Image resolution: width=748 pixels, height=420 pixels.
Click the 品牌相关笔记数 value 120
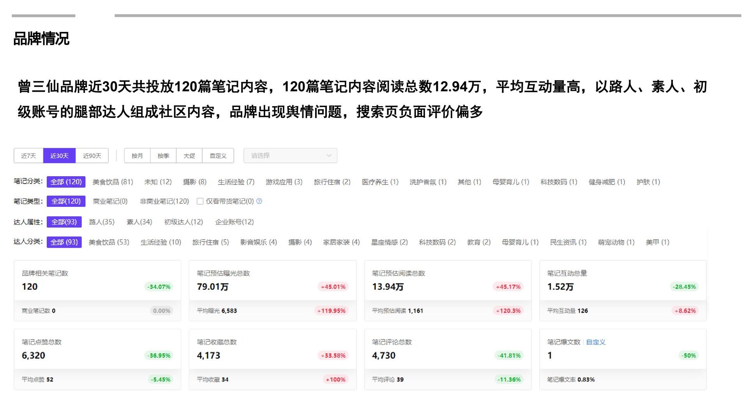(30, 287)
